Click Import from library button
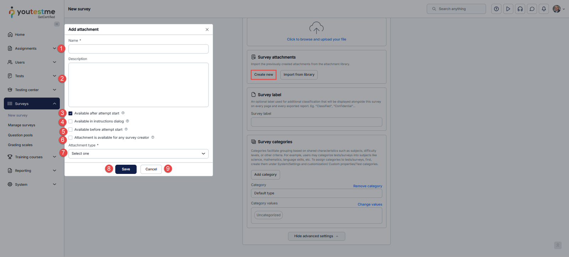Viewport: 569px width, 257px height. tap(299, 75)
